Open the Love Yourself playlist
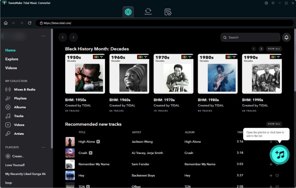Viewport: 296px width, 188px height. tap(15, 165)
